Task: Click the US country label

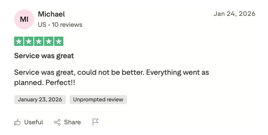Action: coord(42,25)
